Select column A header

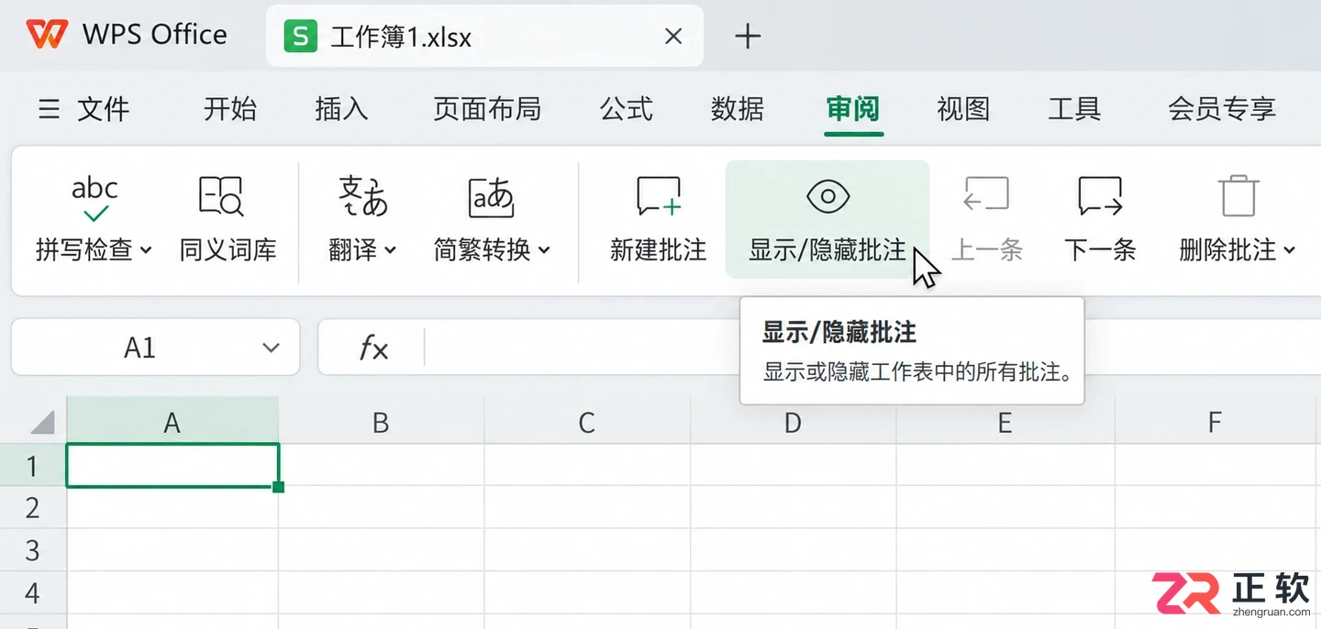click(x=172, y=421)
